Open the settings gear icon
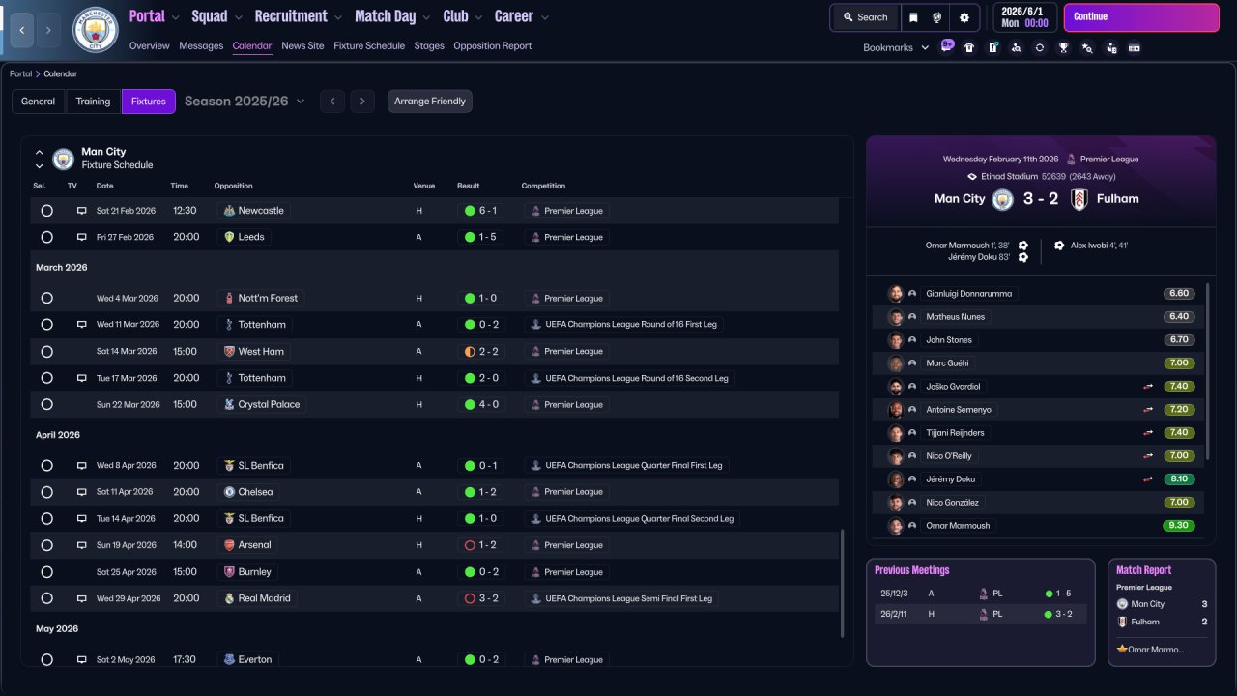Screen dimensions: 1237x696 coord(964,17)
